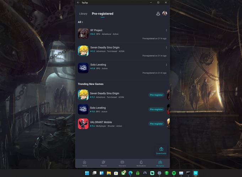Open the green padlock app on the taskbar

coord(138,173)
